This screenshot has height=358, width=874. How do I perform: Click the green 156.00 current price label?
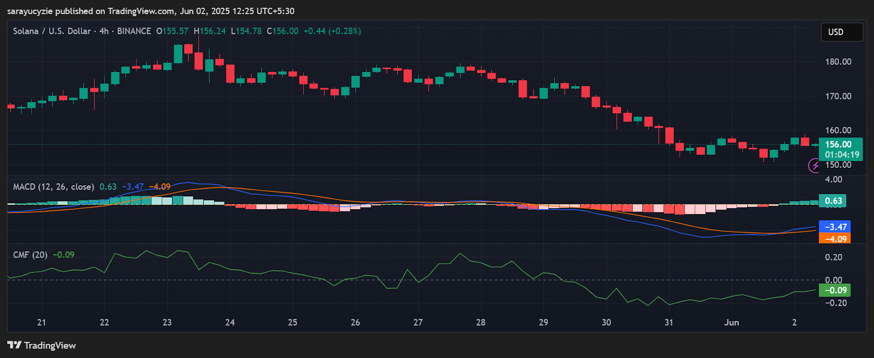(838, 144)
